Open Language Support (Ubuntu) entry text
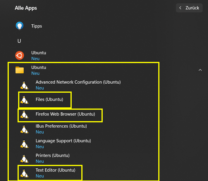 (x=63, y=141)
